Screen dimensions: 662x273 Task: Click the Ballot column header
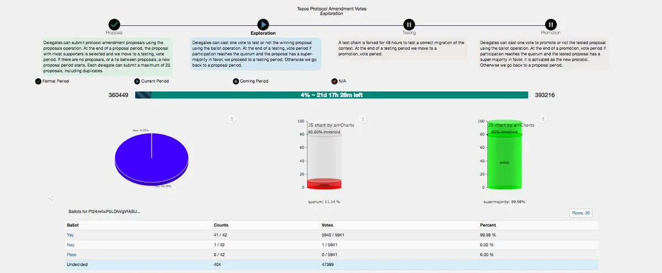(73, 226)
